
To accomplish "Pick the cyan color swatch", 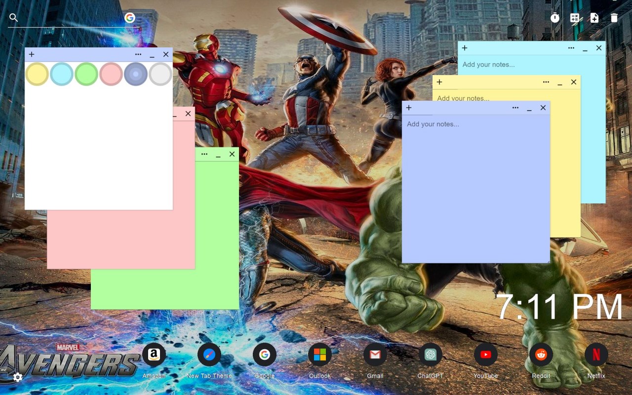I will click(x=62, y=74).
